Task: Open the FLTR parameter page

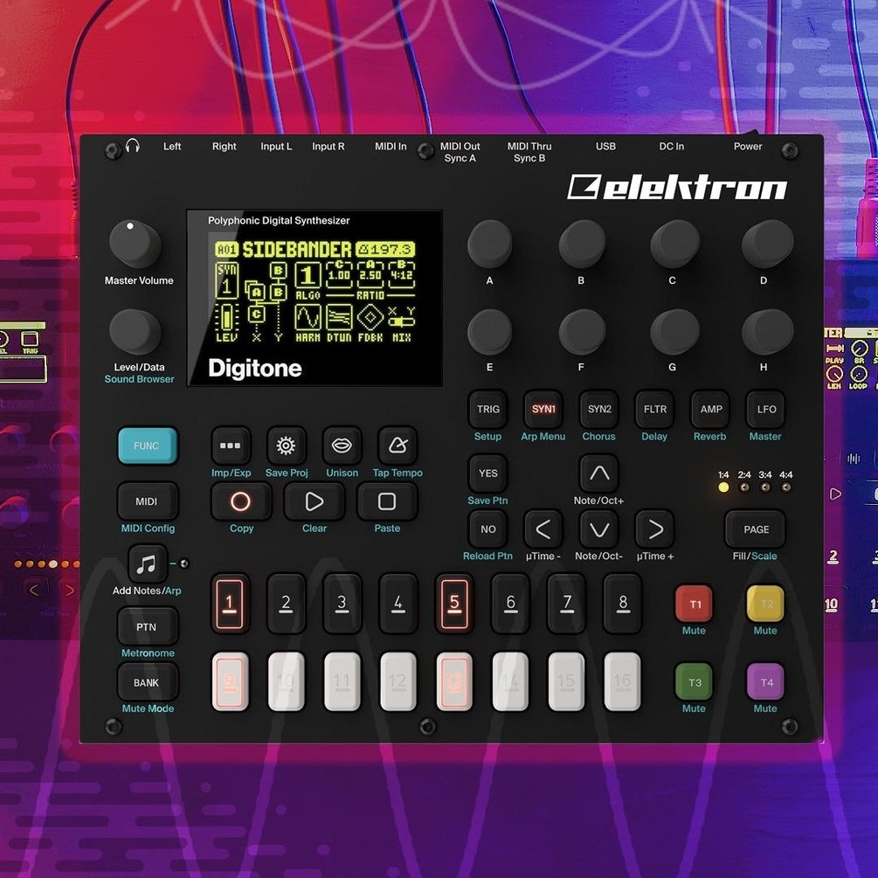Action: point(654,410)
